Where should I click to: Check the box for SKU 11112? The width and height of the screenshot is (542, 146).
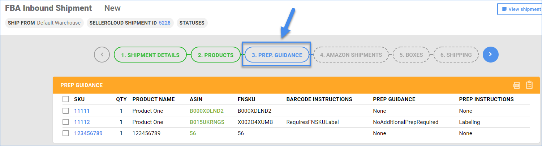tap(66, 122)
